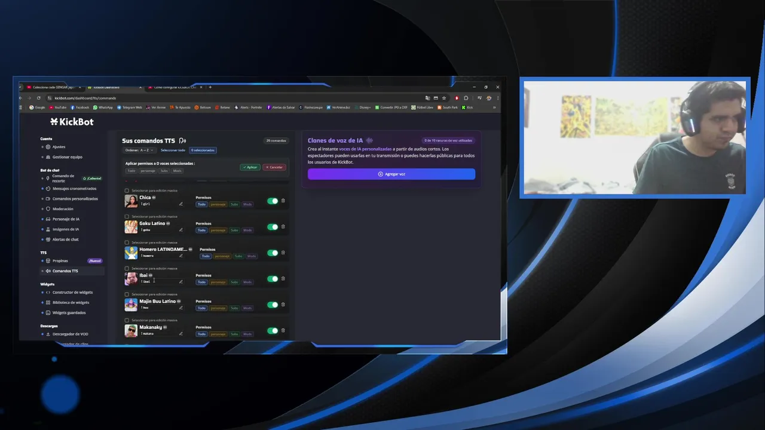Open the Telegram Web bookmark

[130, 107]
